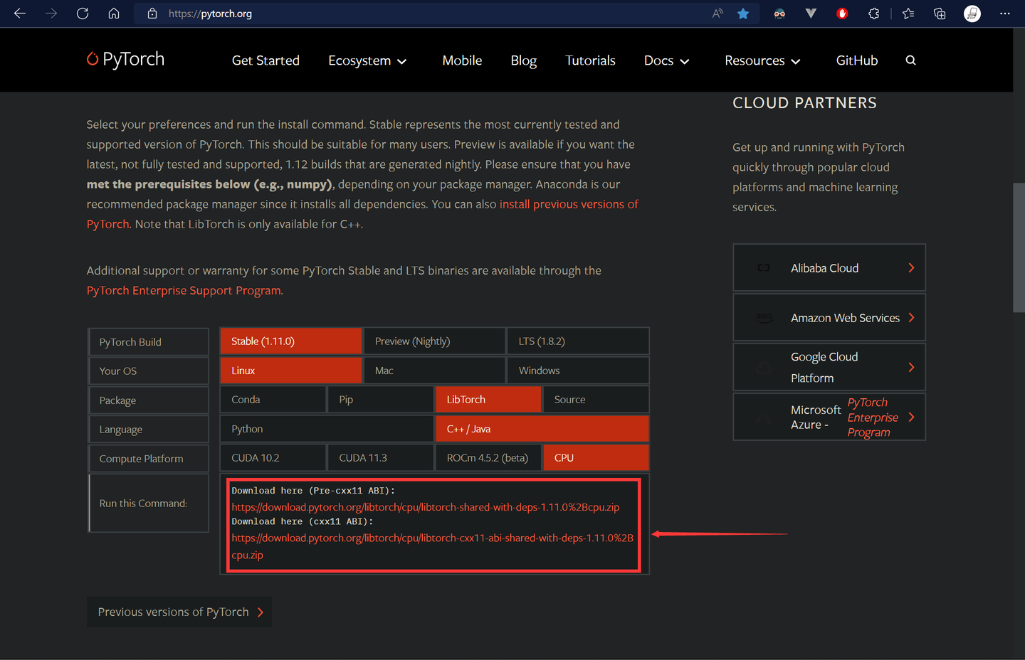Expand the Resources dropdown menu
1025x660 pixels.
(762, 60)
